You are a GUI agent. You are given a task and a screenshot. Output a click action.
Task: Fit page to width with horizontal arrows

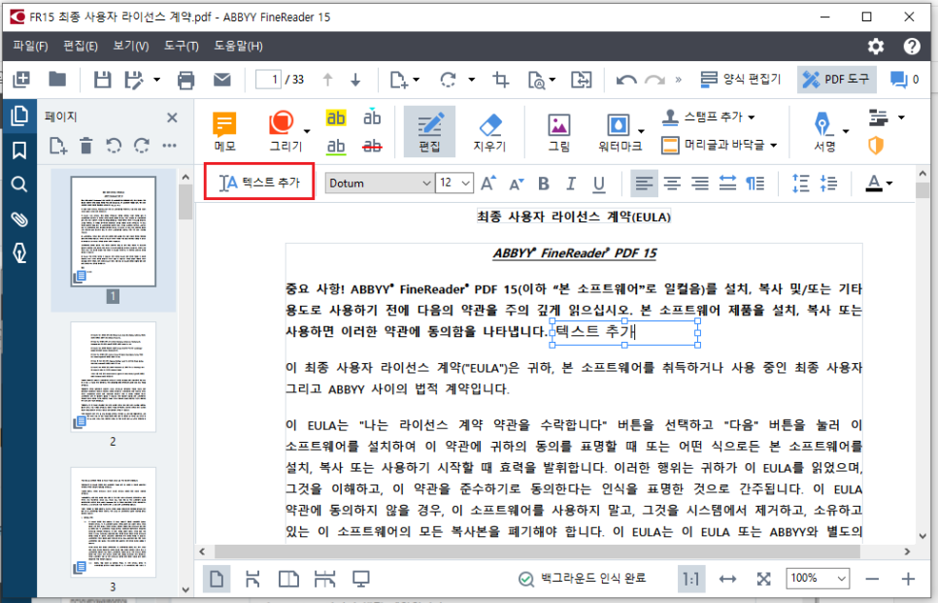[x=727, y=579]
